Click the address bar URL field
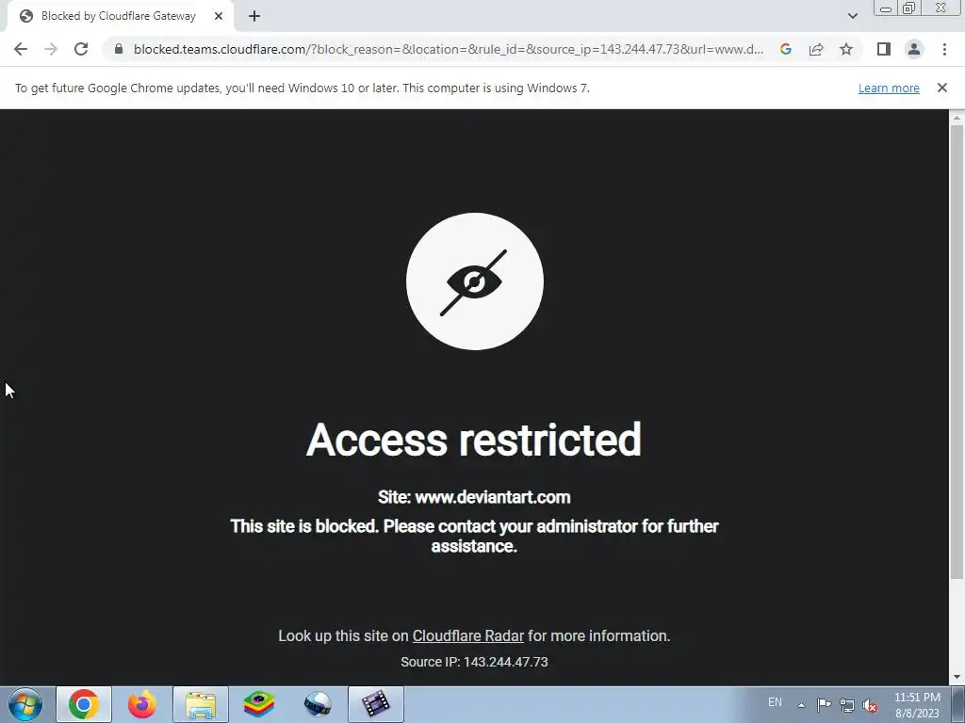 click(x=448, y=49)
